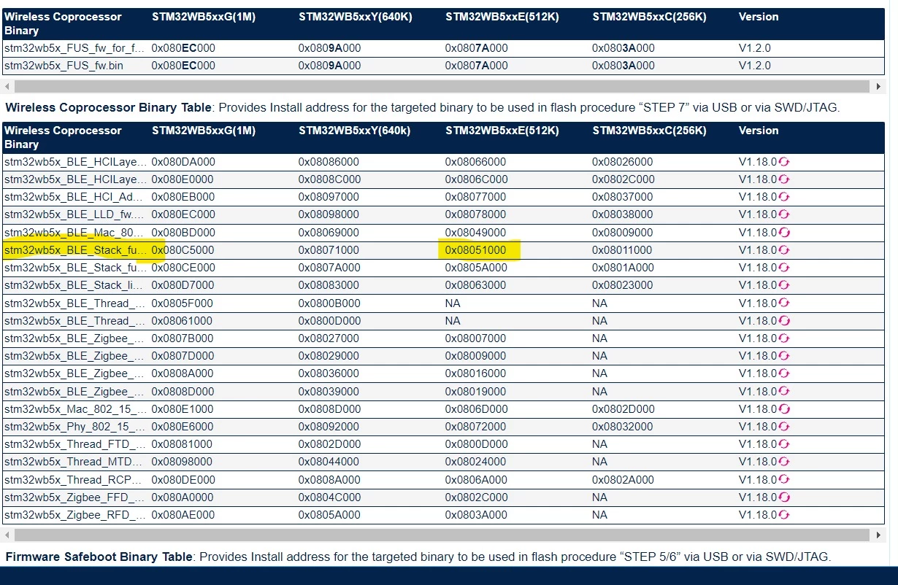Click address cell 0x08032000

point(622,427)
